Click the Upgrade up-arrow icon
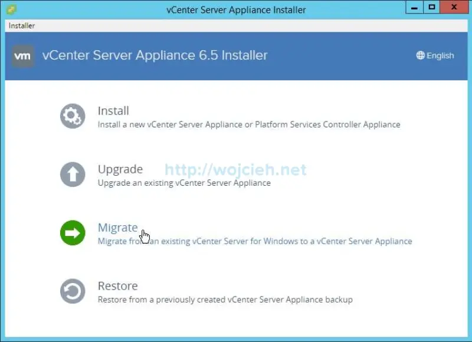Image resolution: width=472 pixels, height=342 pixels. pos(72,175)
